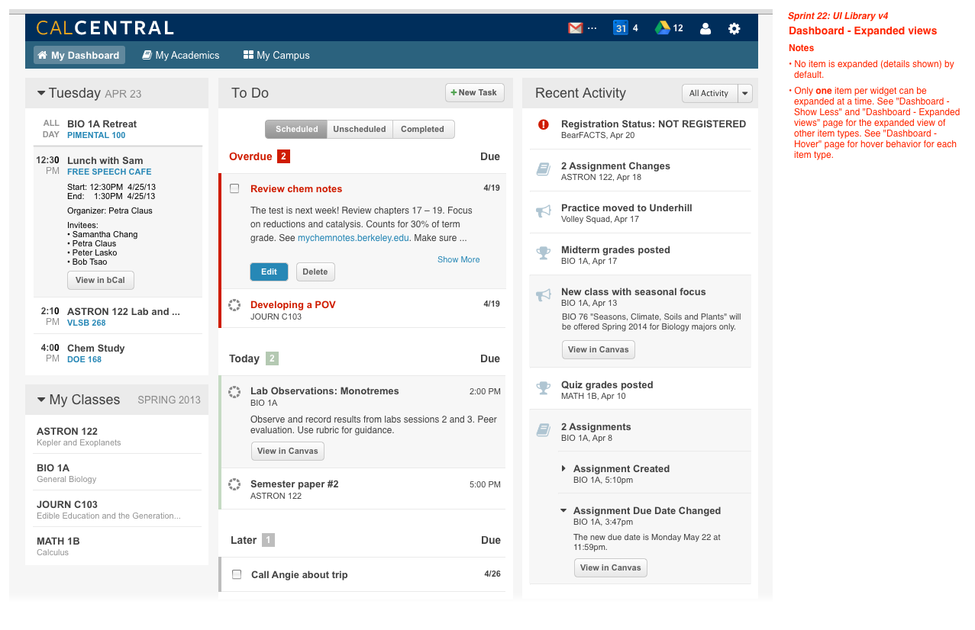Open the bCal calendar icon
The height and width of the screenshot is (630, 975).
(621, 28)
